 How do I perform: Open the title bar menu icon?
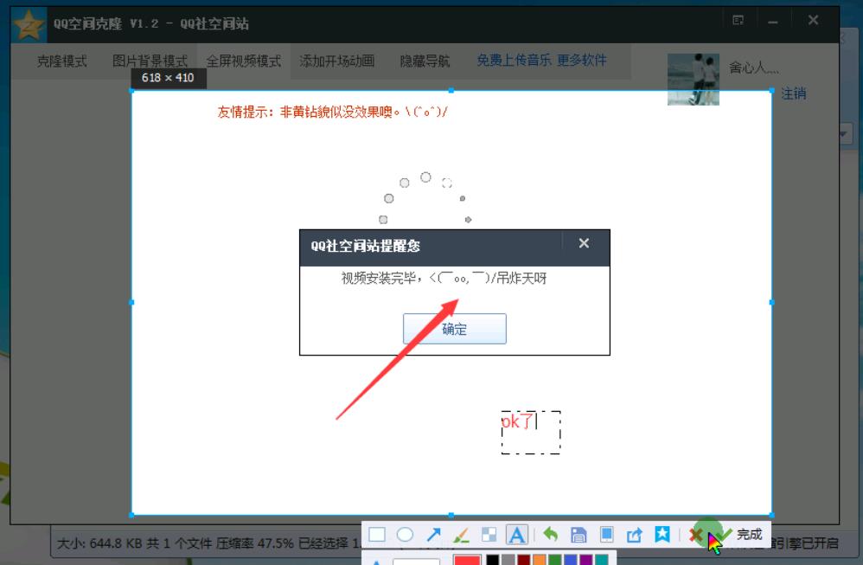click(738, 21)
